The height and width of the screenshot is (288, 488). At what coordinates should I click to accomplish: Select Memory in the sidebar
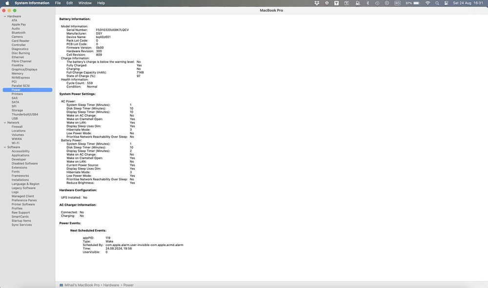(x=18, y=74)
